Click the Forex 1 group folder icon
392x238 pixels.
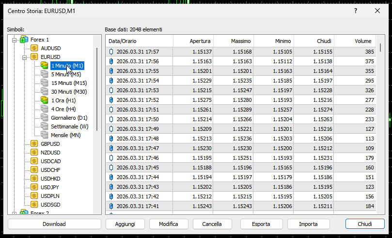tap(24, 40)
